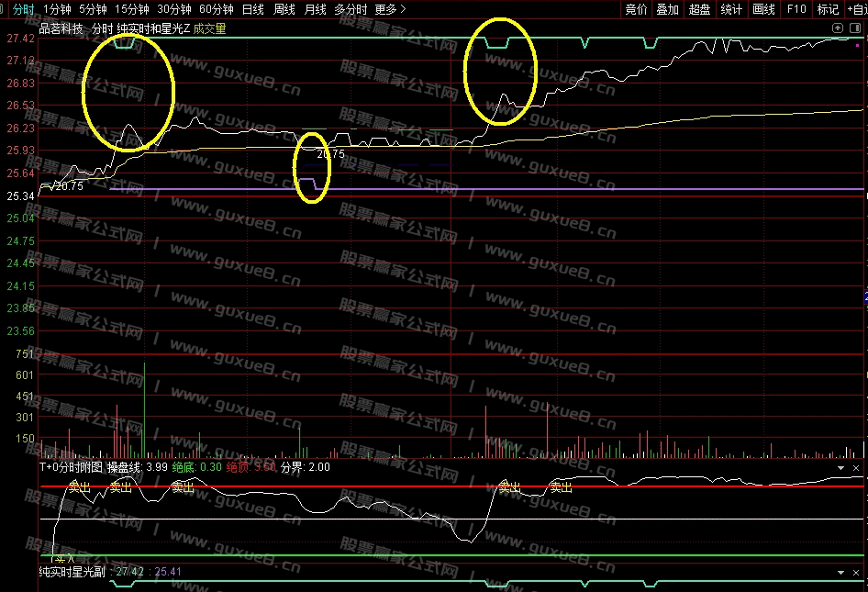868x592 pixels.
Task: Open T+0分时附图 panel dropdown arrow
Action: 841,467
